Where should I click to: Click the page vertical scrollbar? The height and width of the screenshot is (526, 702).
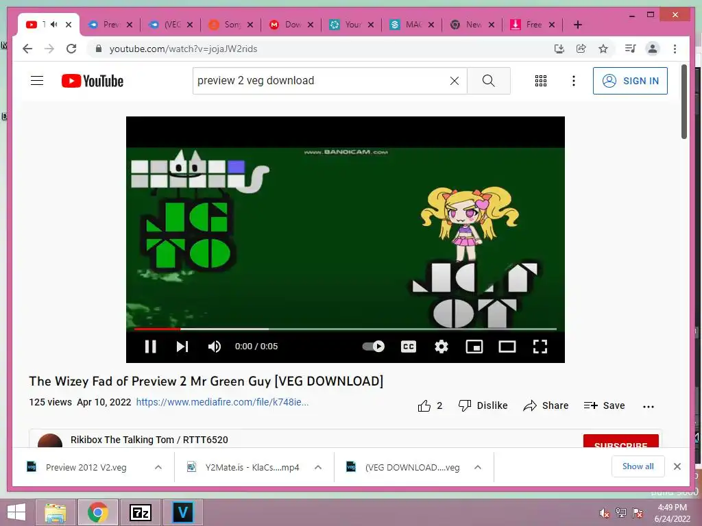tap(684, 101)
